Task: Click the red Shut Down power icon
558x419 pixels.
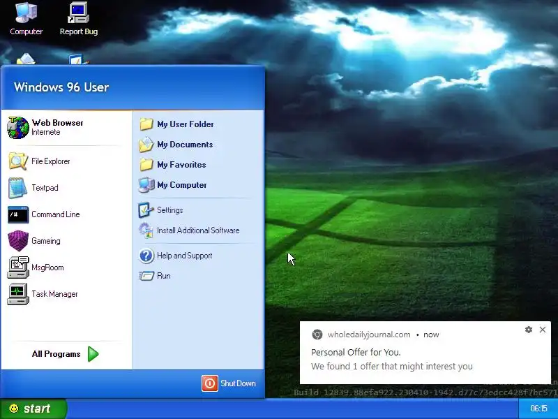Action: (x=210, y=383)
